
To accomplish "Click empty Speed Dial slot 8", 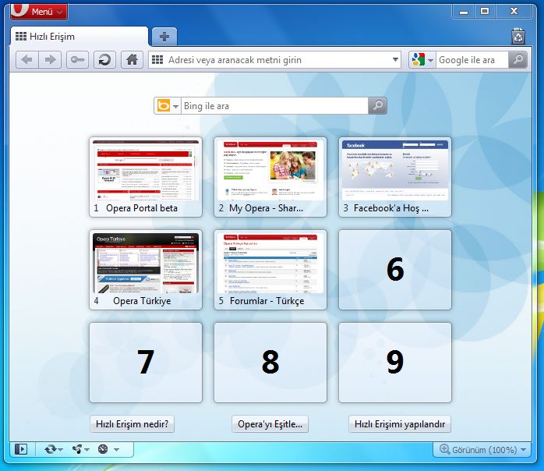I will [270, 363].
